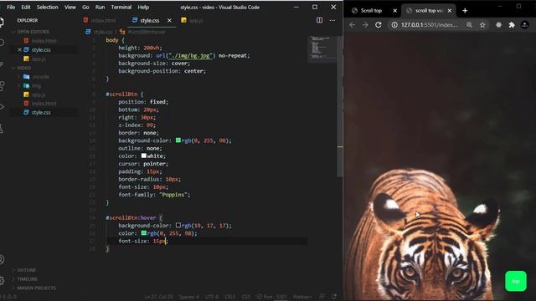Screen dimensions: 536x301
Task: Click the Prettier status bar item
Action: coord(302,297)
